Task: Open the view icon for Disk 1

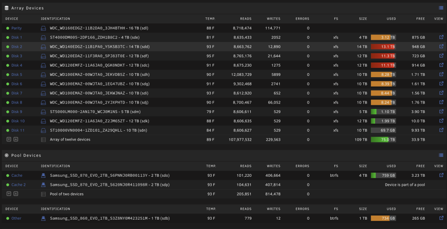Action: 441,37
